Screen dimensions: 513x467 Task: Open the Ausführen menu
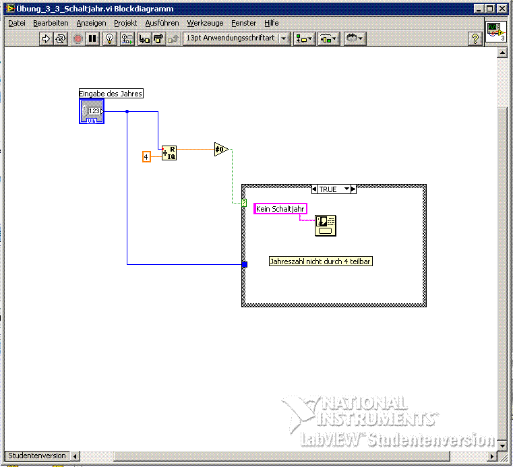coord(162,23)
